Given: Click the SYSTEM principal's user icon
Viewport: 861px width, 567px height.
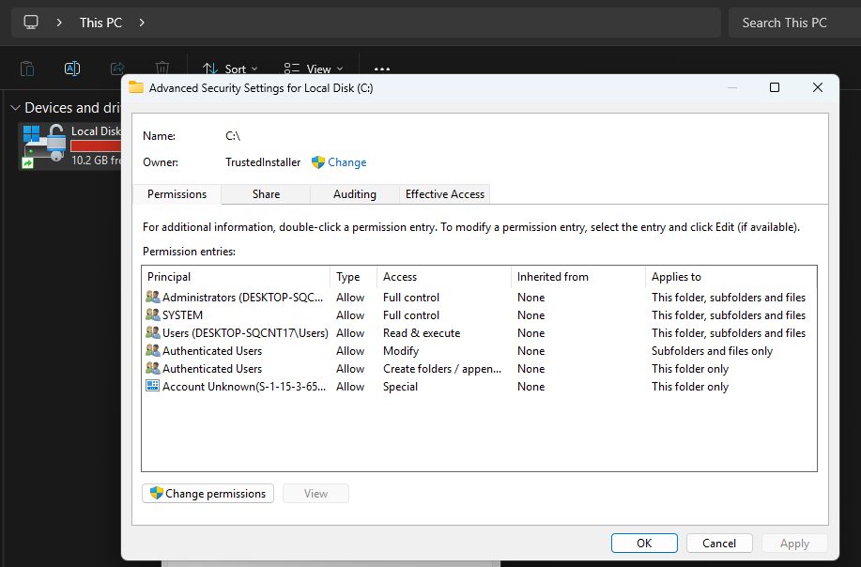Looking at the screenshot, I should [154, 314].
